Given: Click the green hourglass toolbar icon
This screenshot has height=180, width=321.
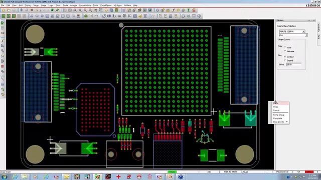Looking at the screenshot, I should [x=189, y=10].
